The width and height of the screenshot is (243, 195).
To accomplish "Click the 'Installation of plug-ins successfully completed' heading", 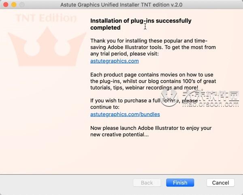I will [x=141, y=24].
